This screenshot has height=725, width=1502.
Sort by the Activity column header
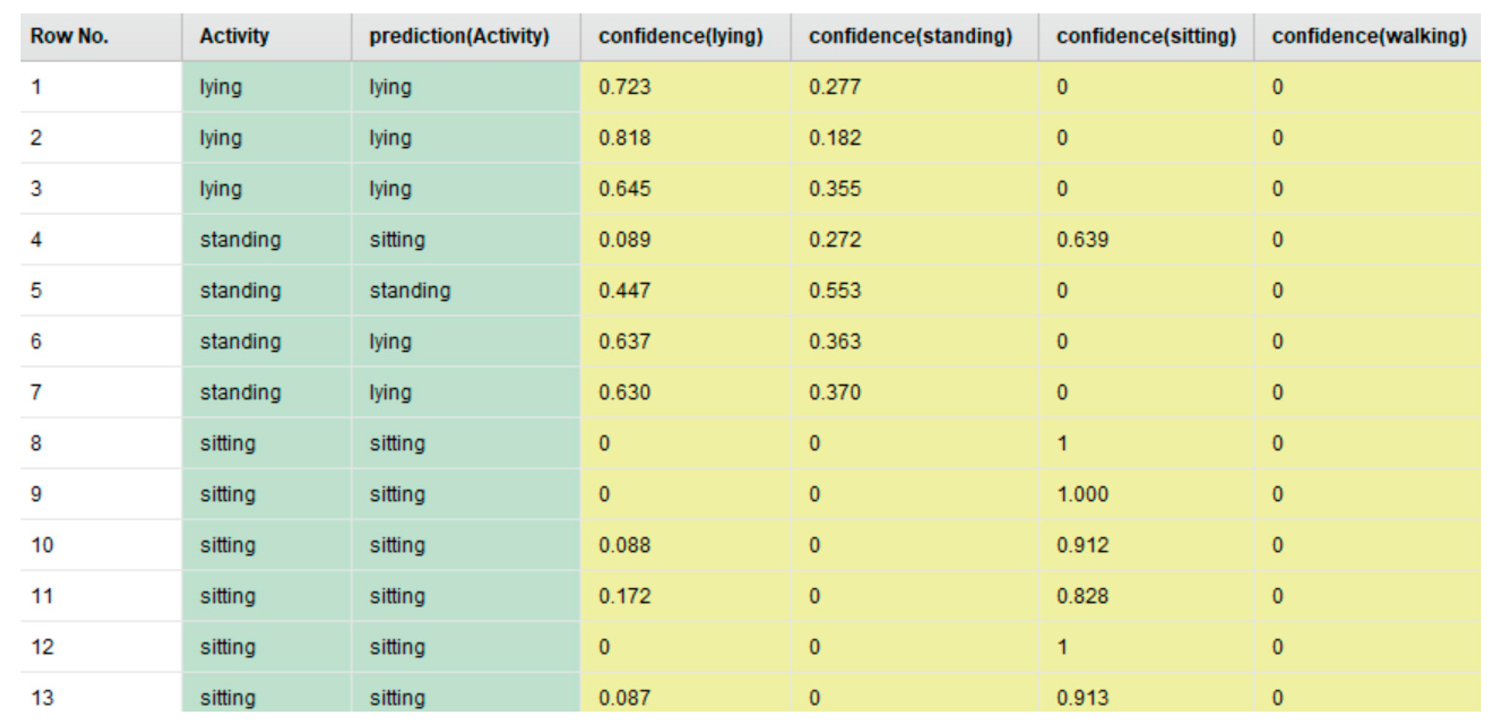(x=235, y=37)
